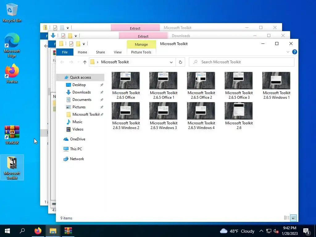Switch to Details view in status bar
316x237 pixels.
pos(287,218)
